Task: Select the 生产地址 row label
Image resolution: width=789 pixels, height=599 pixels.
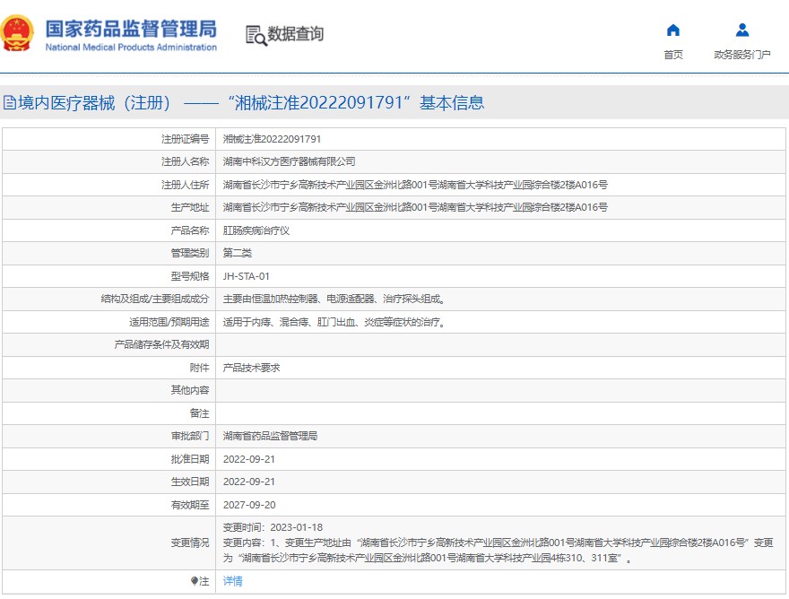Action: coord(190,207)
